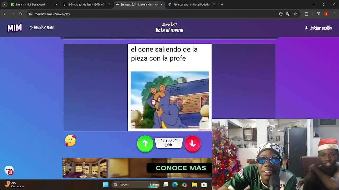339x190 pixels.
Task: Upvote the meme with green arrow
Action: [145, 144]
